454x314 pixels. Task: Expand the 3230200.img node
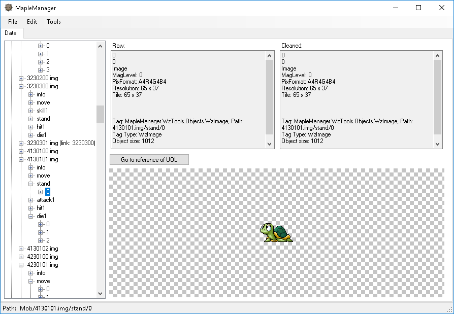pos(21,78)
